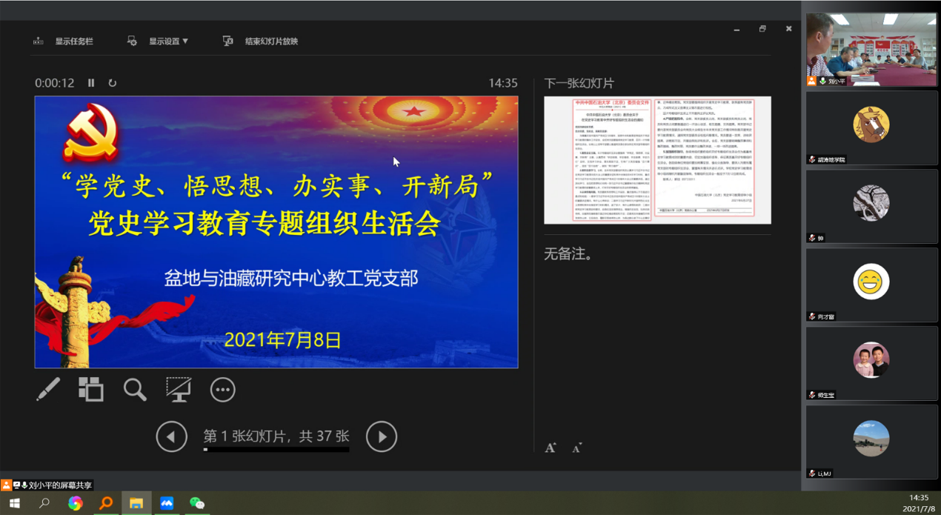941x515 pixels.
Task: Restore down the presenter view window
Action: coord(762,29)
